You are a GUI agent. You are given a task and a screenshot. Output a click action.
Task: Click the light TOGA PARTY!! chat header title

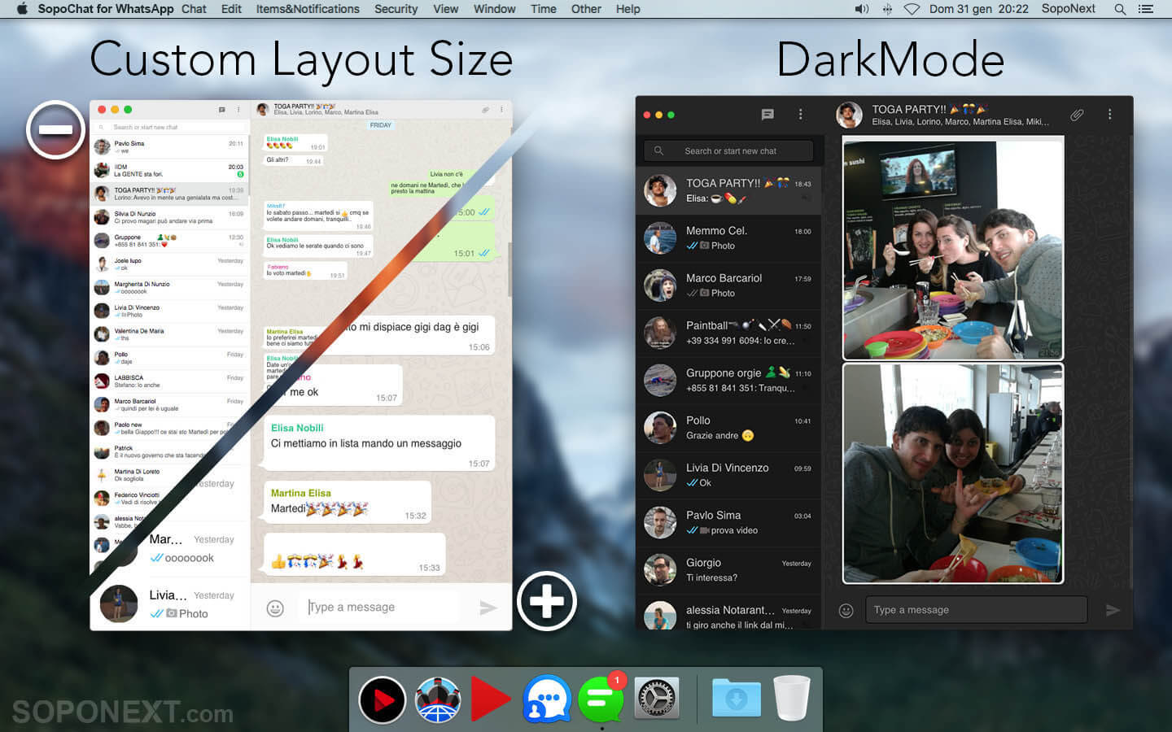305,106
